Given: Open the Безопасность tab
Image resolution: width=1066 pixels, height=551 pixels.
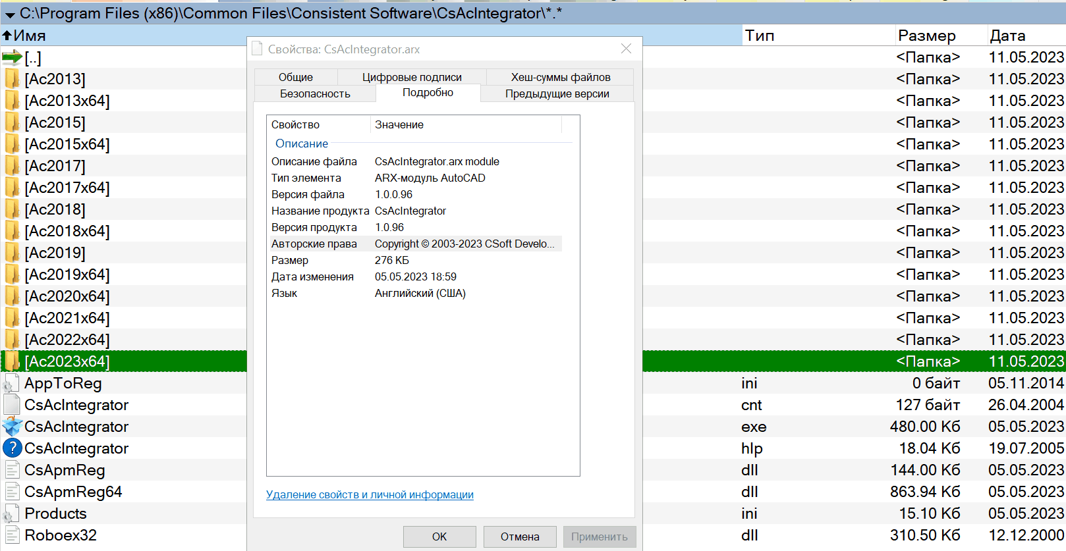Looking at the screenshot, I should point(315,93).
